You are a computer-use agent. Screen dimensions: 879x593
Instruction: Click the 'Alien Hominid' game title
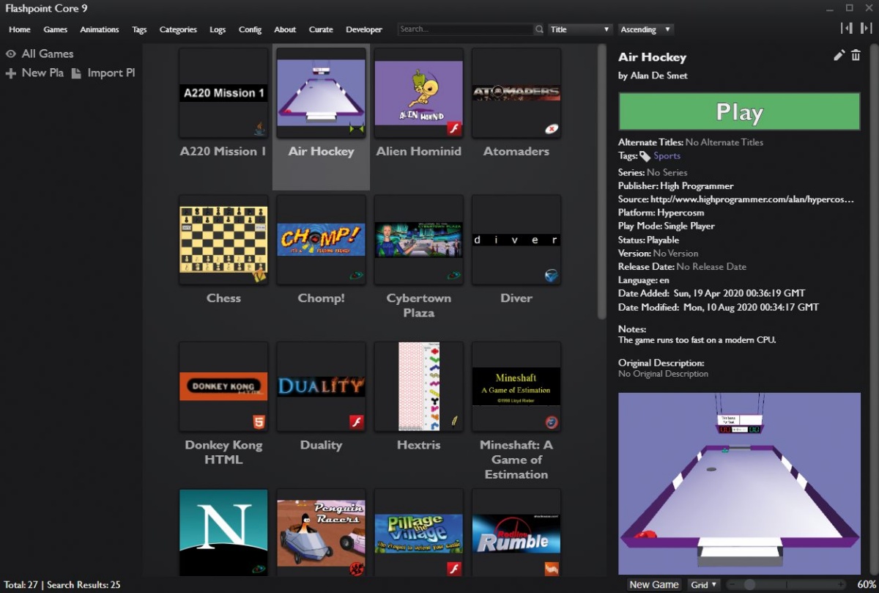point(418,152)
